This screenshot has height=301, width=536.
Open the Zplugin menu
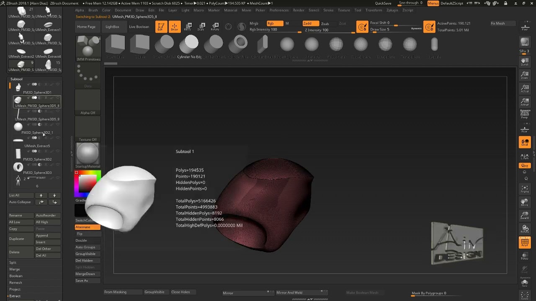[x=392, y=10]
